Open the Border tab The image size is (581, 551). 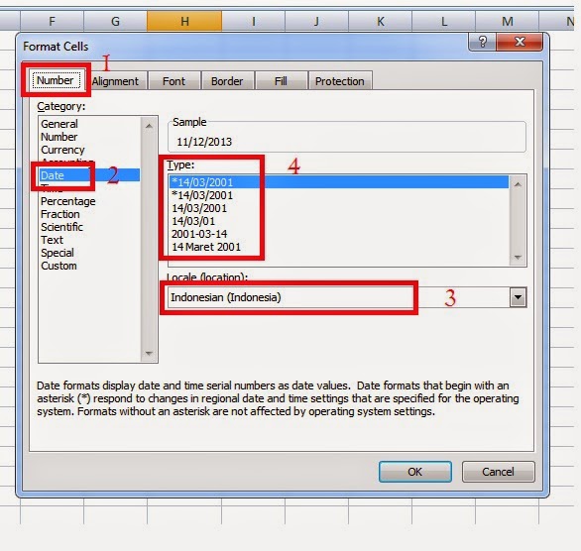click(x=227, y=81)
